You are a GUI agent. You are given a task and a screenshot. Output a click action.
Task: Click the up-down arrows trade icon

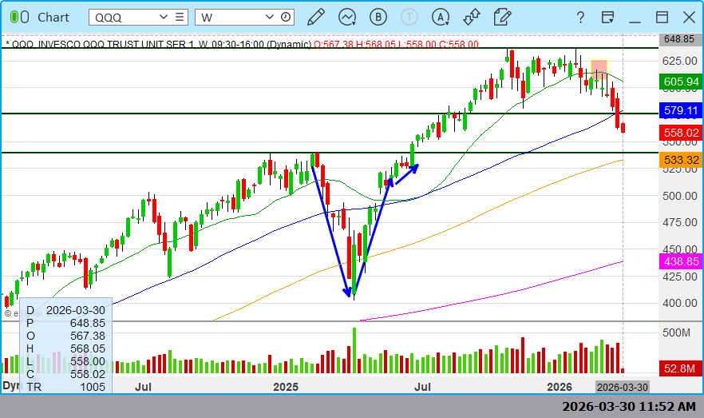(472, 17)
